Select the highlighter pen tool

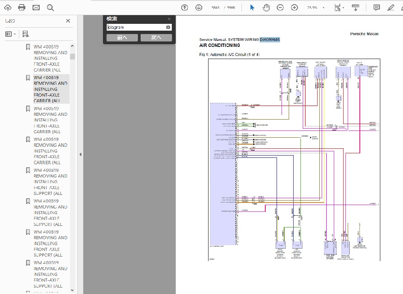click(x=391, y=8)
